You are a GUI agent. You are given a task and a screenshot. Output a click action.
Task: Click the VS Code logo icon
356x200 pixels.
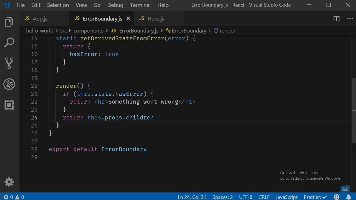pos(6,5)
